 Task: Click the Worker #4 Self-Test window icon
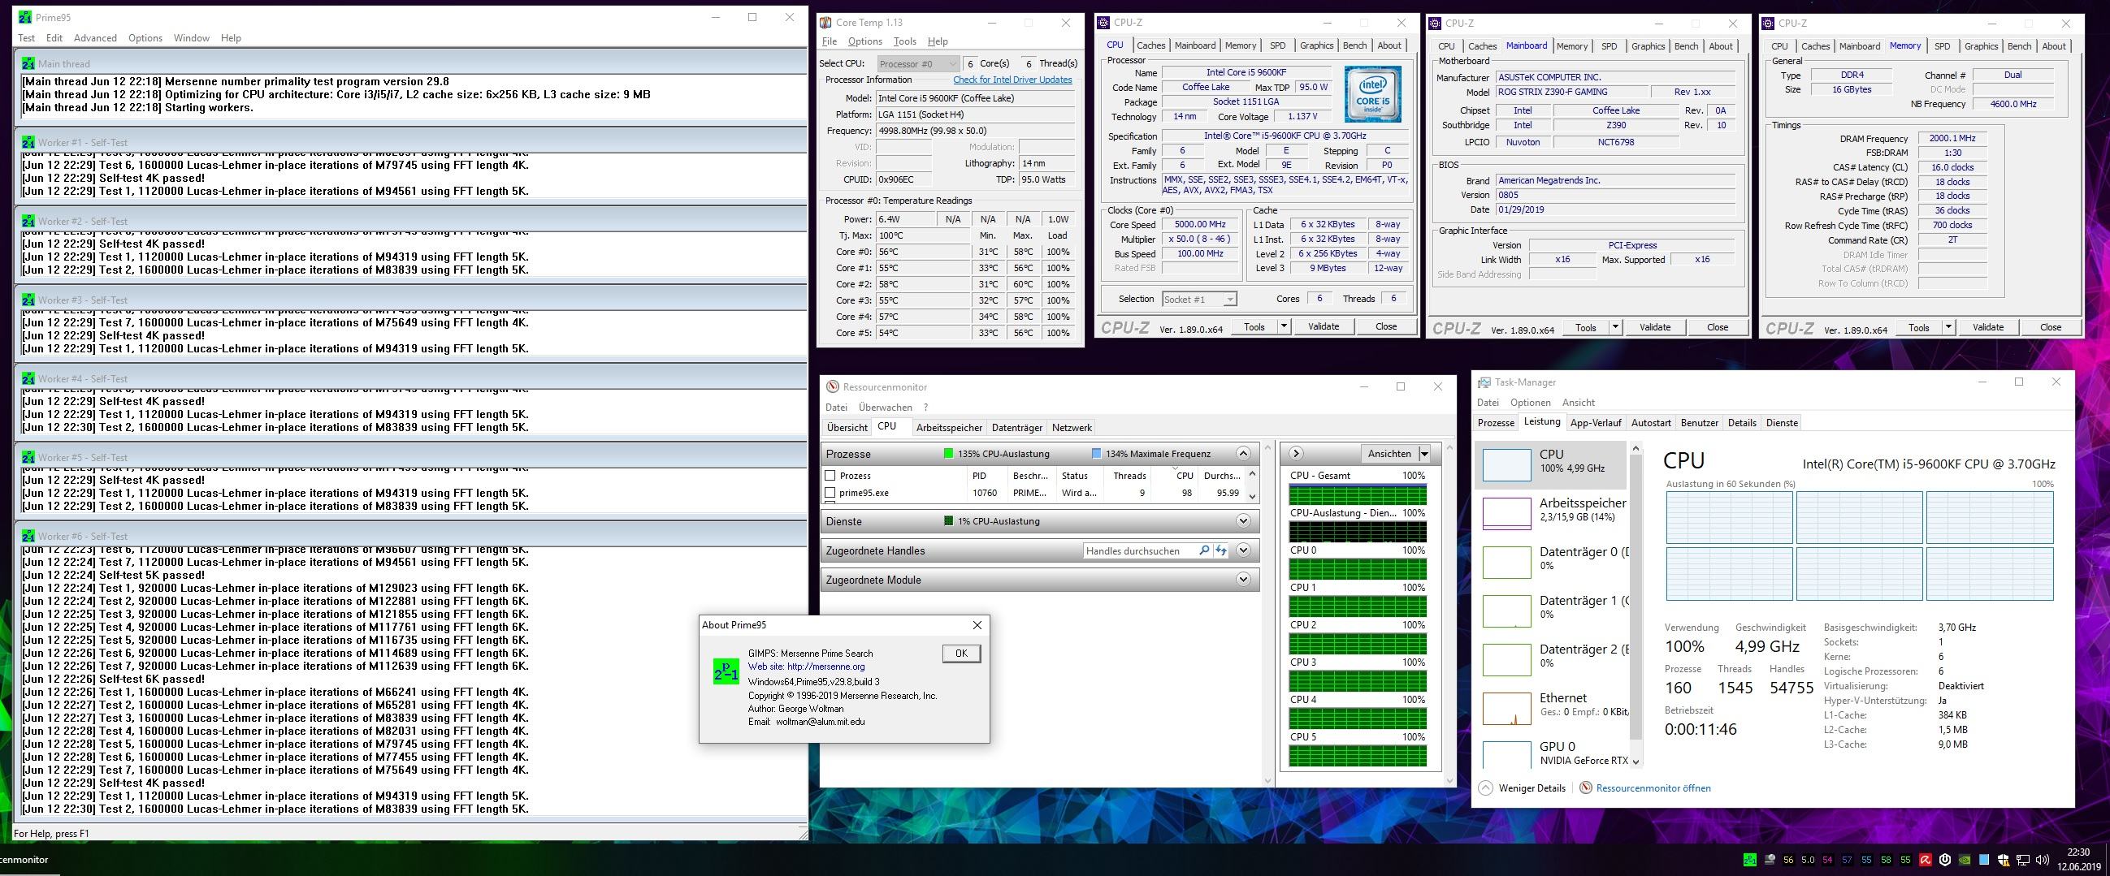(x=28, y=378)
